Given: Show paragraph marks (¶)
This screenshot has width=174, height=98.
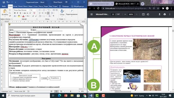Looking at the screenshot, I should pos(54,16).
